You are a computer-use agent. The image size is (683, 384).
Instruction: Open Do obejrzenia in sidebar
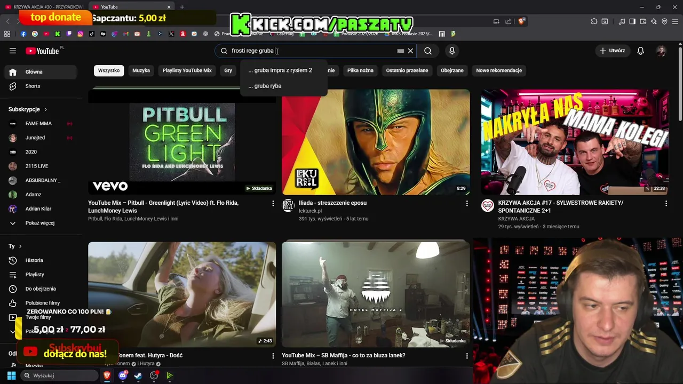point(41,289)
